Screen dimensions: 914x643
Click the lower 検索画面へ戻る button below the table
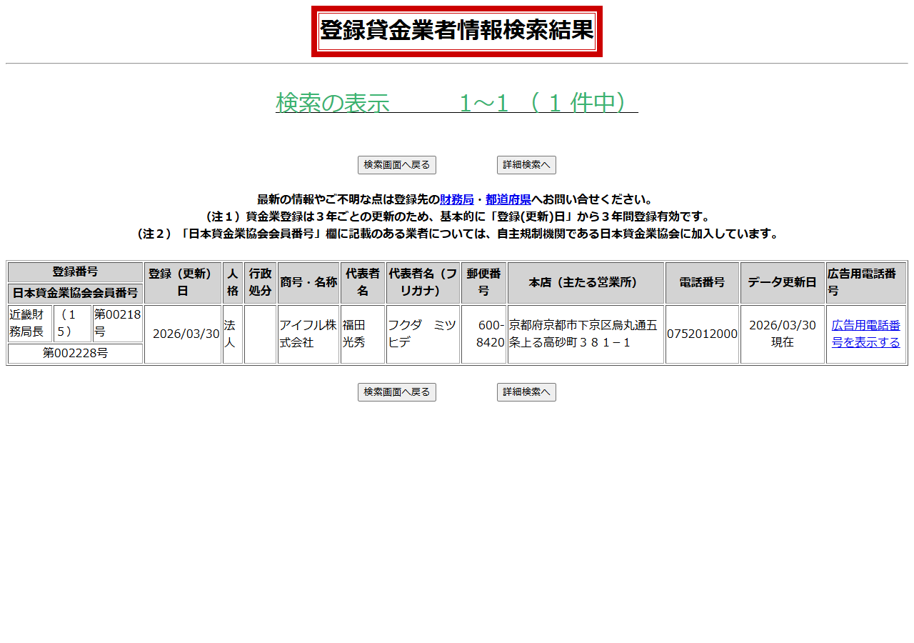coord(396,392)
